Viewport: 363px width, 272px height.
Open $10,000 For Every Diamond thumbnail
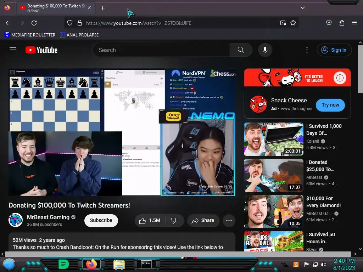tap(274, 211)
